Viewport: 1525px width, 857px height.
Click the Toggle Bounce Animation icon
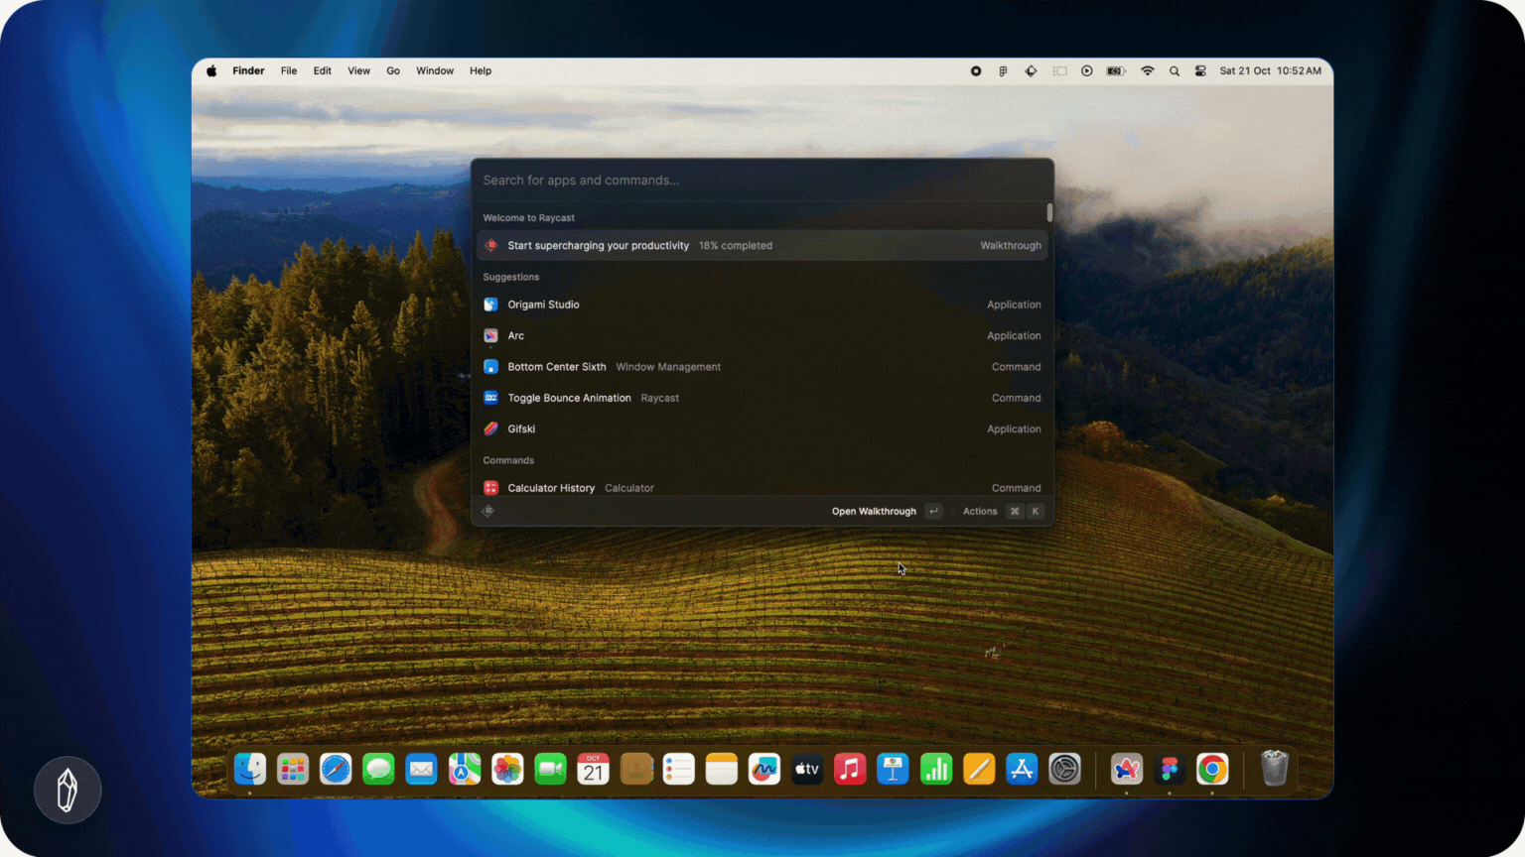coord(490,398)
